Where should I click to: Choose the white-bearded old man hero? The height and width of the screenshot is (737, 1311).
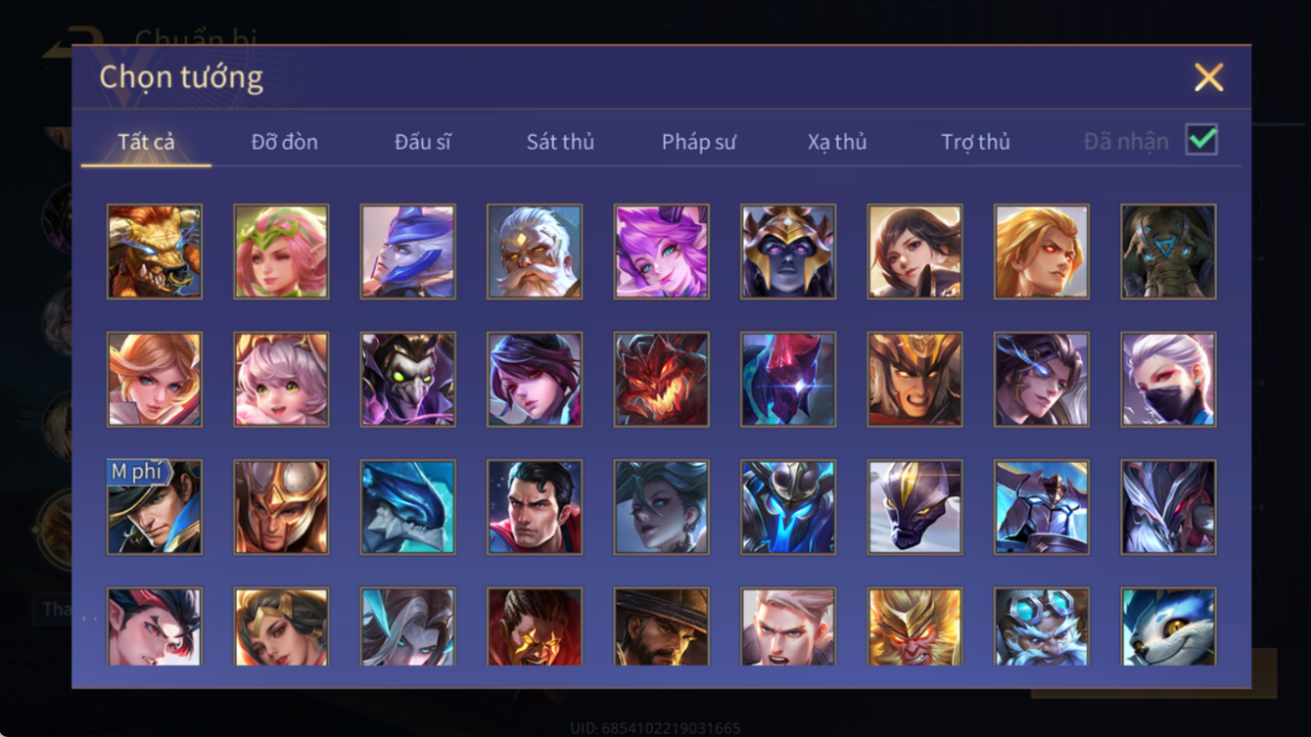click(x=535, y=252)
